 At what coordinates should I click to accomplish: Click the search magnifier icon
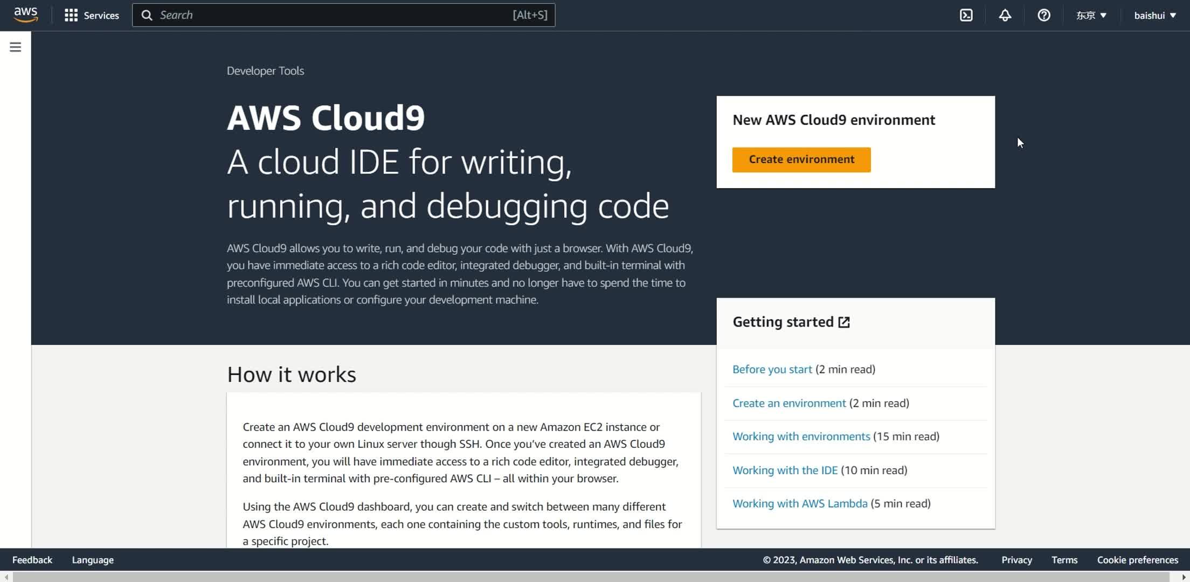[x=147, y=15]
